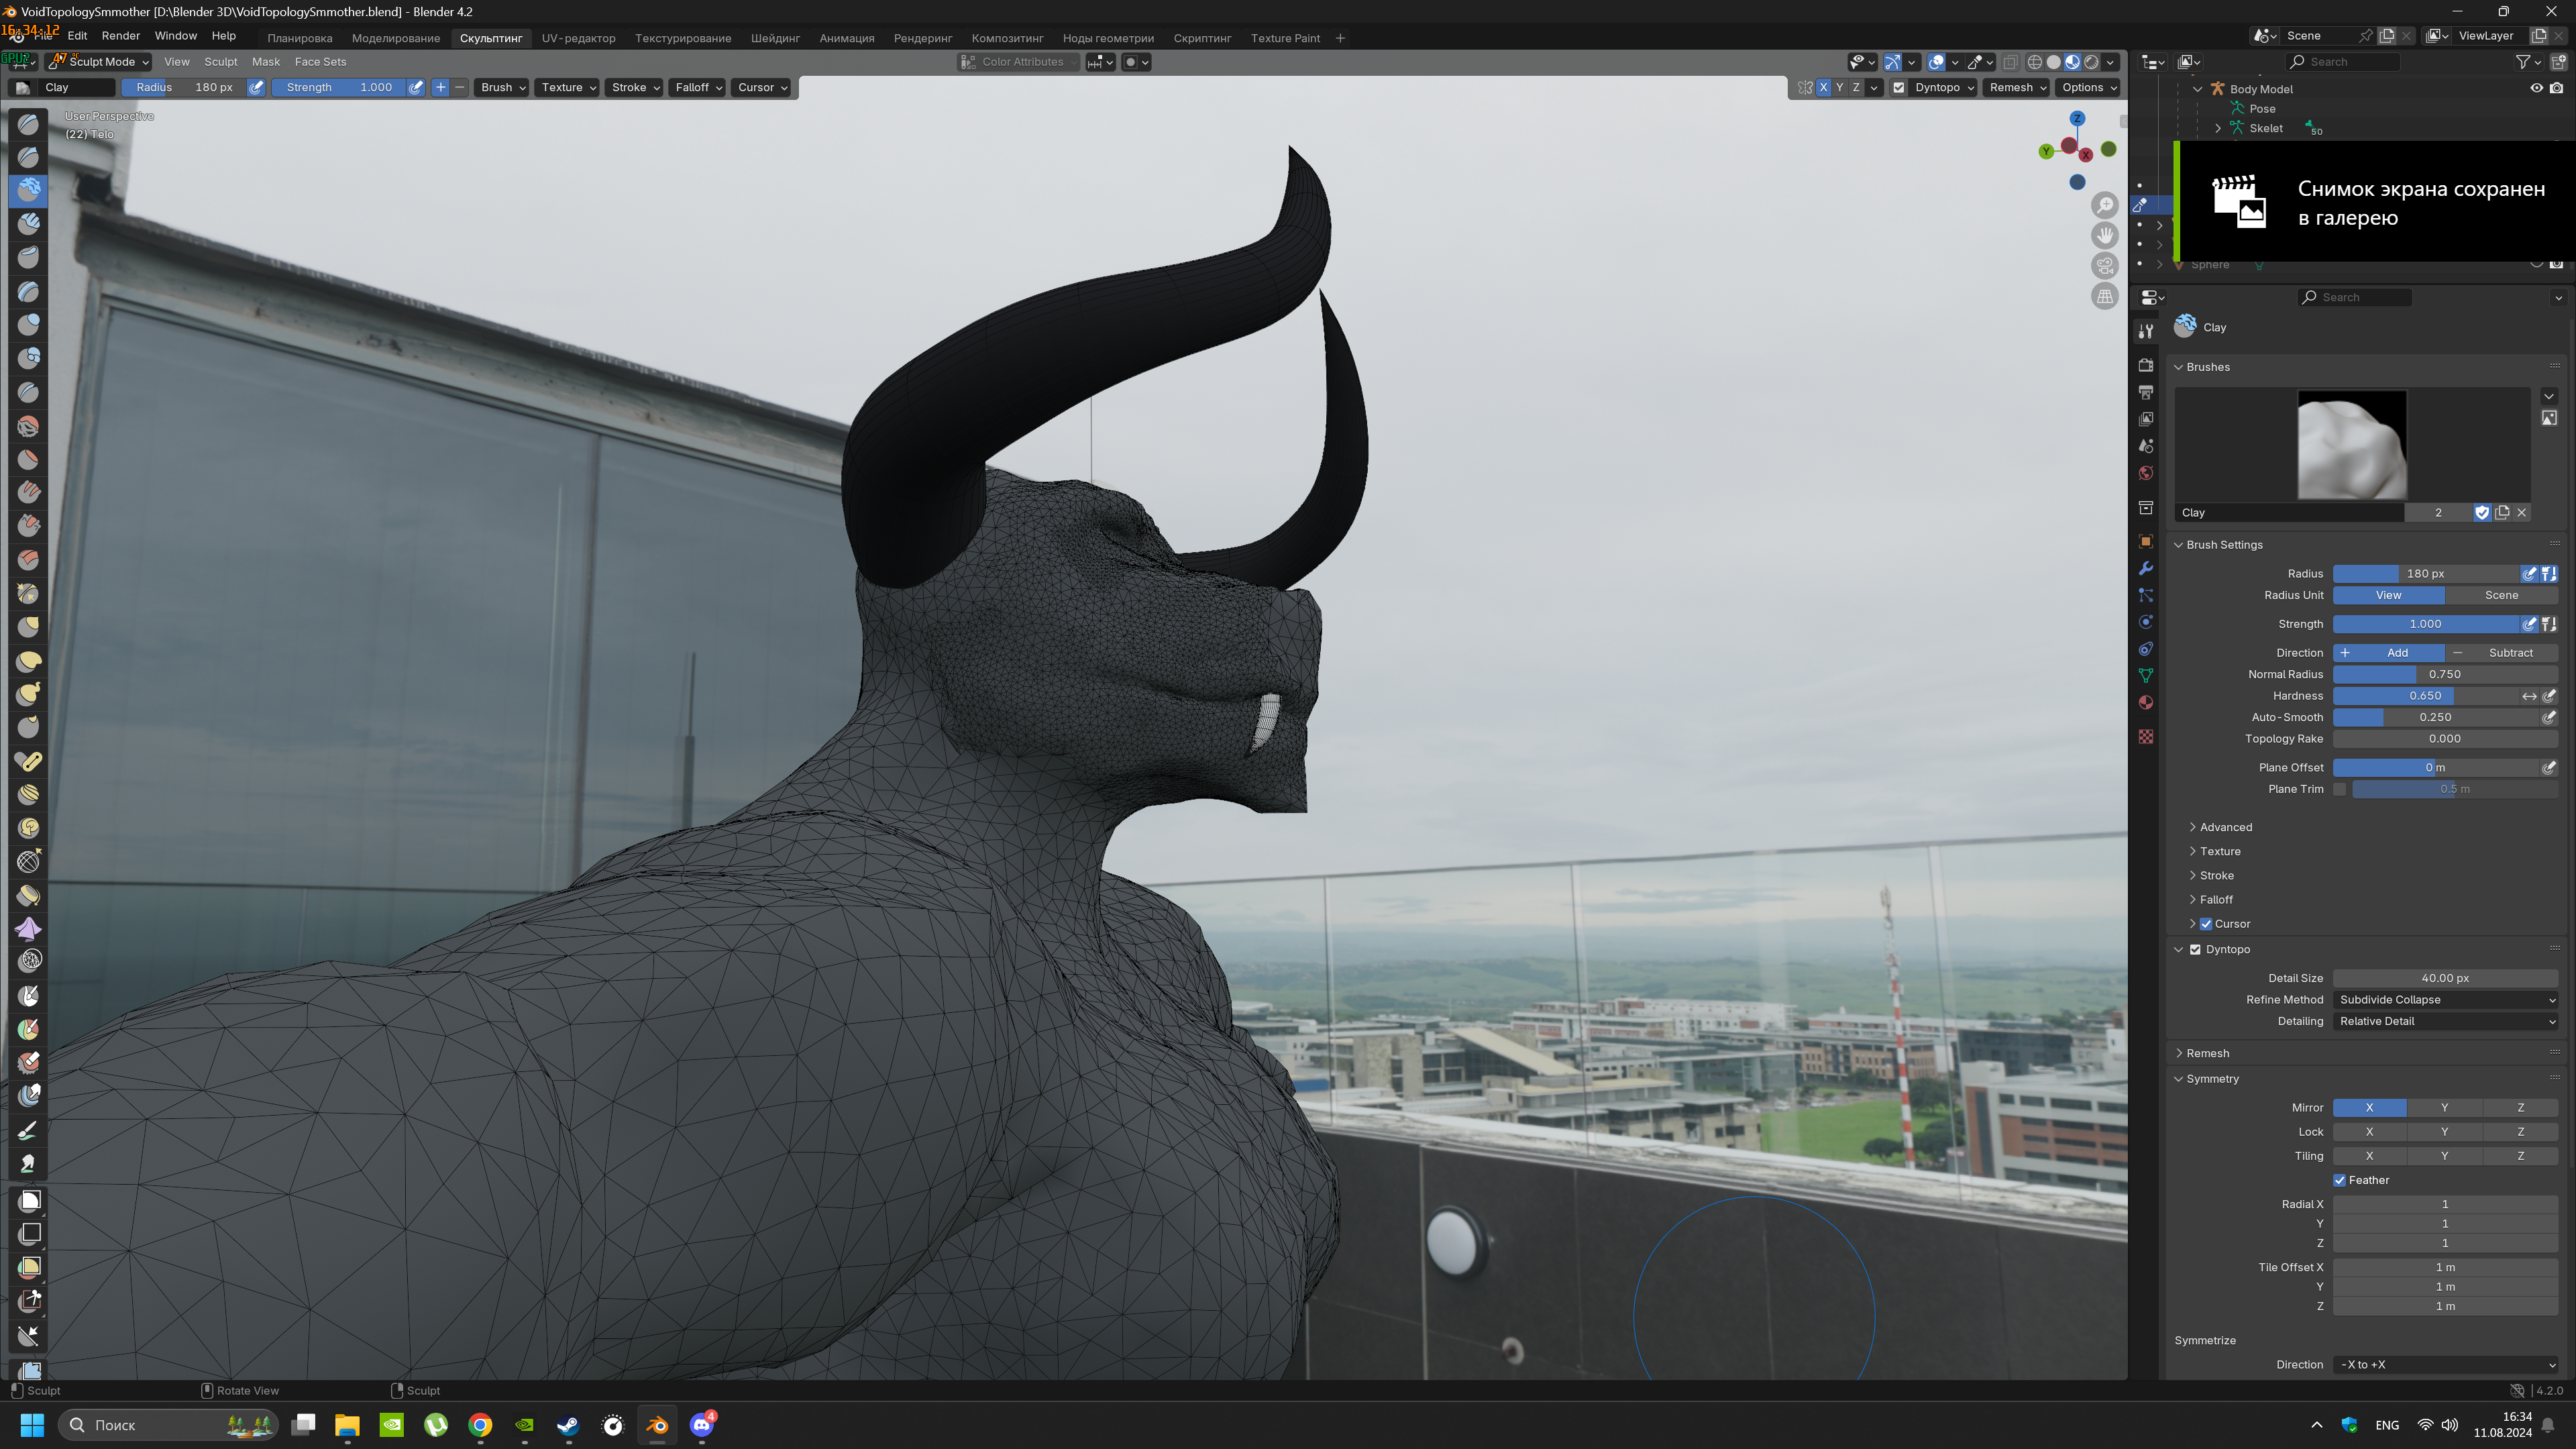The image size is (2576, 1449).
Task: Adjust the Hardness slider
Action: point(2425,696)
